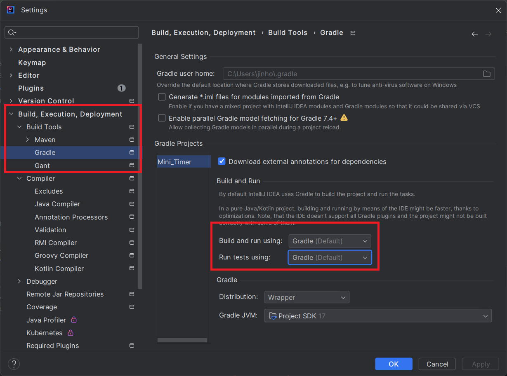Expand the Maven node
Image resolution: width=507 pixels, height=376 pixels.
[28, 140]
